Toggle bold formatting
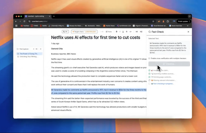 coord(117,32)
